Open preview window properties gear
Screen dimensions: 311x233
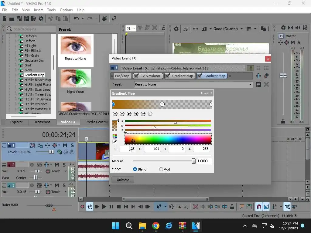(176, 29)
